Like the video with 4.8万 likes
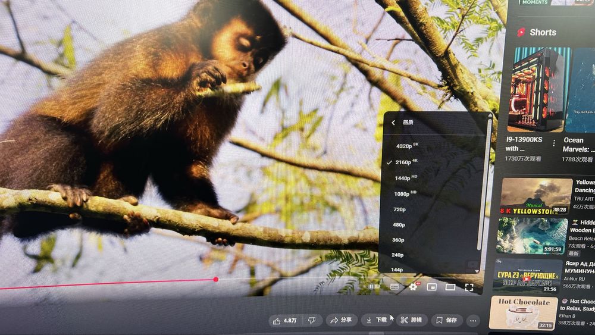 pos(284,321)
